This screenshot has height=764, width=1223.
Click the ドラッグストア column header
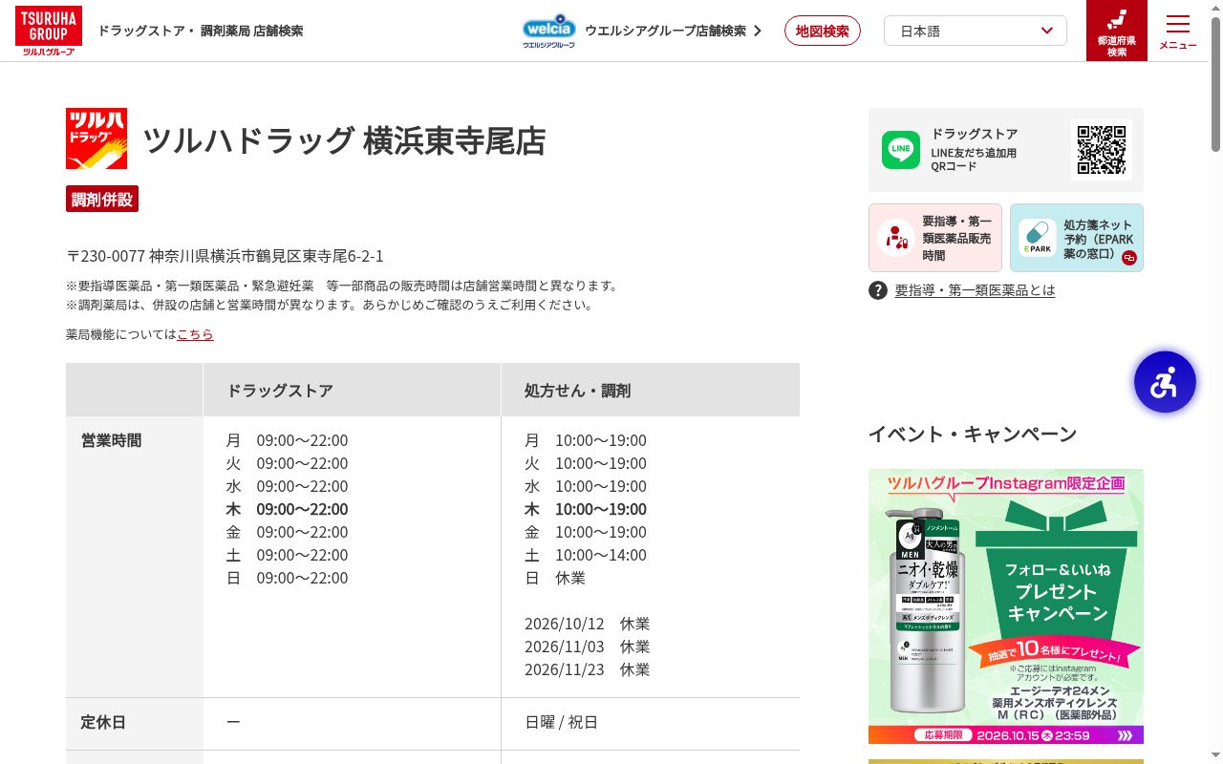pyautogui.click(x=352, y=390)
